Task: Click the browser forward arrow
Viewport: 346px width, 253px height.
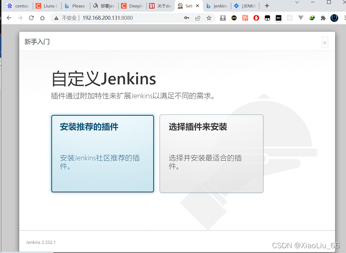Action: tap(20, 18)
